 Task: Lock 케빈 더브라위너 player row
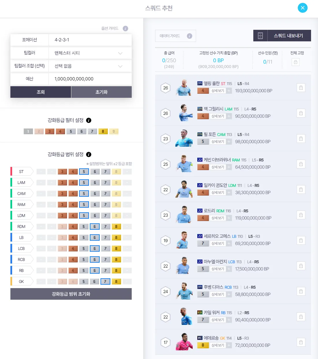301,164
